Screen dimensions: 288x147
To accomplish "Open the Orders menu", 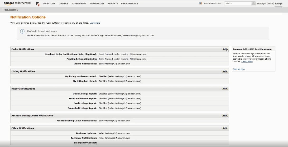I will click(63, 4).
